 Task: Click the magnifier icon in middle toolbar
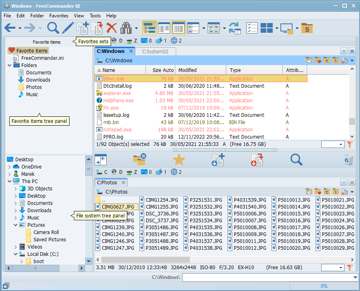(296, 160)
